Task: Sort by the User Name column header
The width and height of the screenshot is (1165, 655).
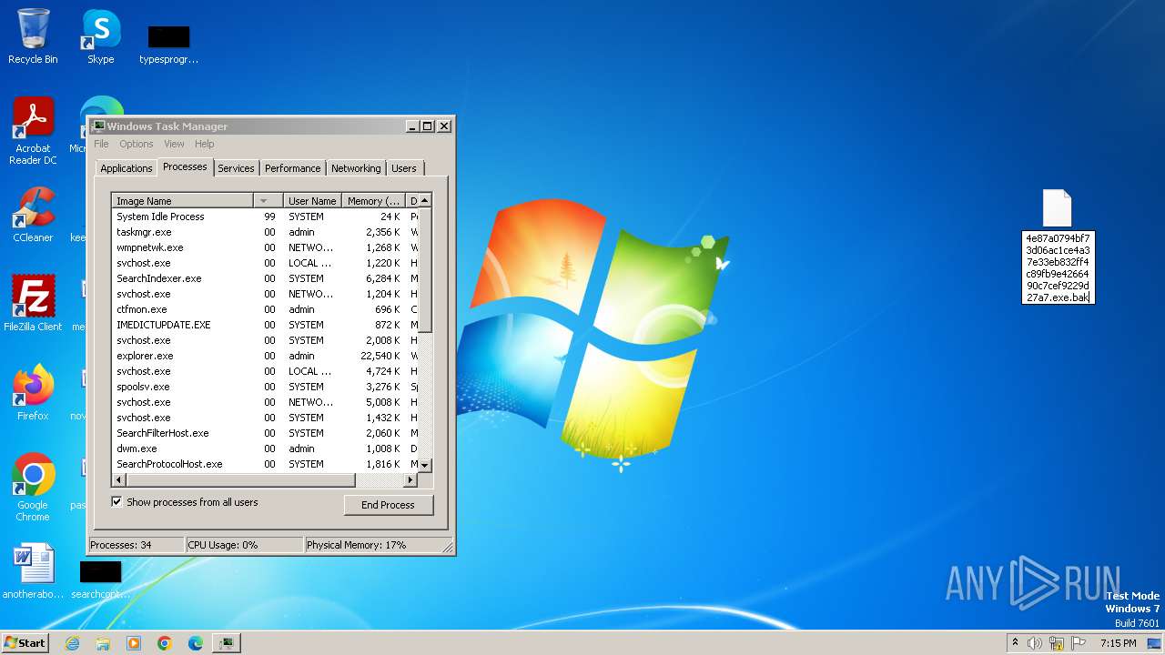Action: pyautogui.click(x=312, y=201)
